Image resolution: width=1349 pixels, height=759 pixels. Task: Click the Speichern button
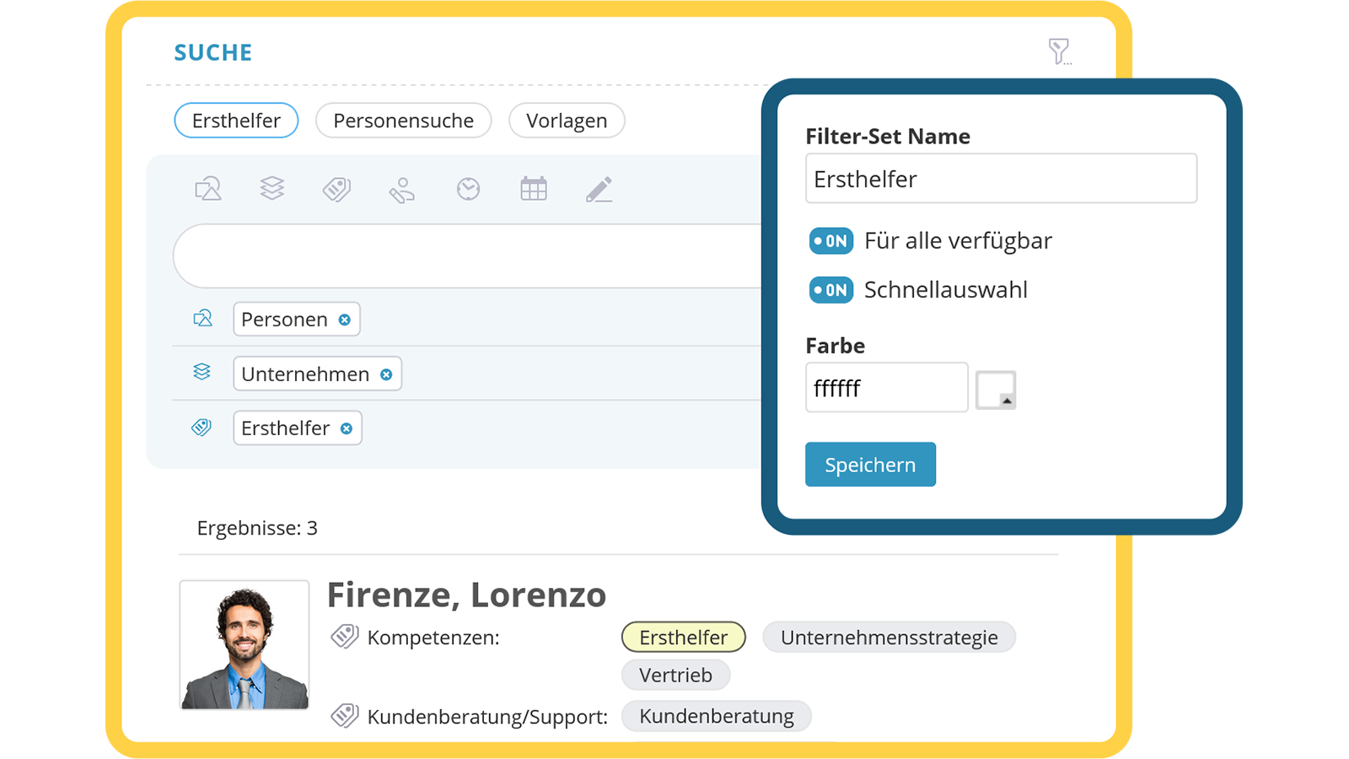pyautogui.click(x=870, y=465)
